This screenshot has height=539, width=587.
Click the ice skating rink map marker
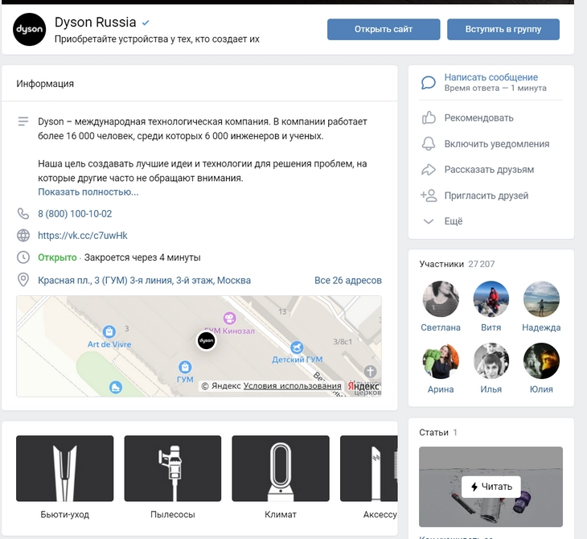point(116,387)
